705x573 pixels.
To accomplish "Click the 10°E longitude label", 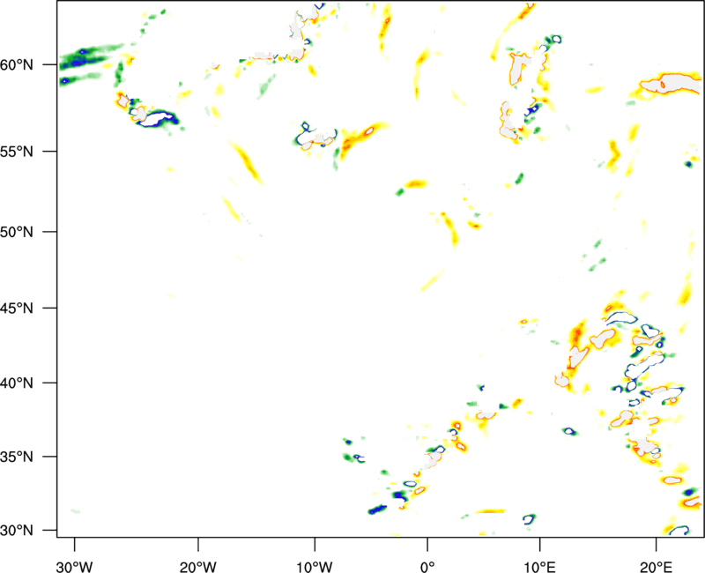I will click(538, 567).
